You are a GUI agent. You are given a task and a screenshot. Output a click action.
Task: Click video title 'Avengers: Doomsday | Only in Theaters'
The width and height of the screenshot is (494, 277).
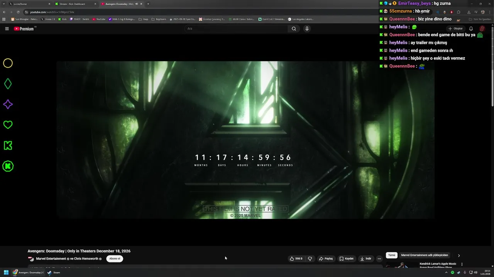[79, 251]
